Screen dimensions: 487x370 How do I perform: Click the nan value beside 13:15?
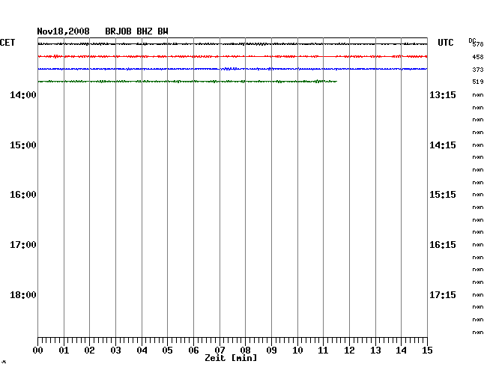click(x=478, y=95)
